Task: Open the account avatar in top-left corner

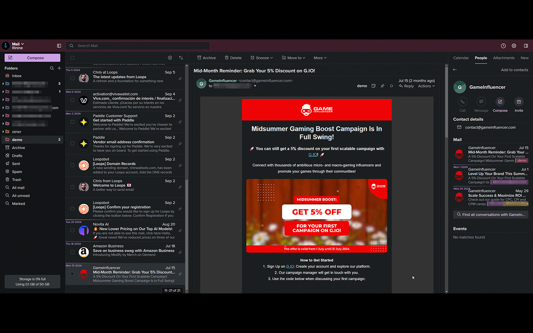Action: click(5, 46)
